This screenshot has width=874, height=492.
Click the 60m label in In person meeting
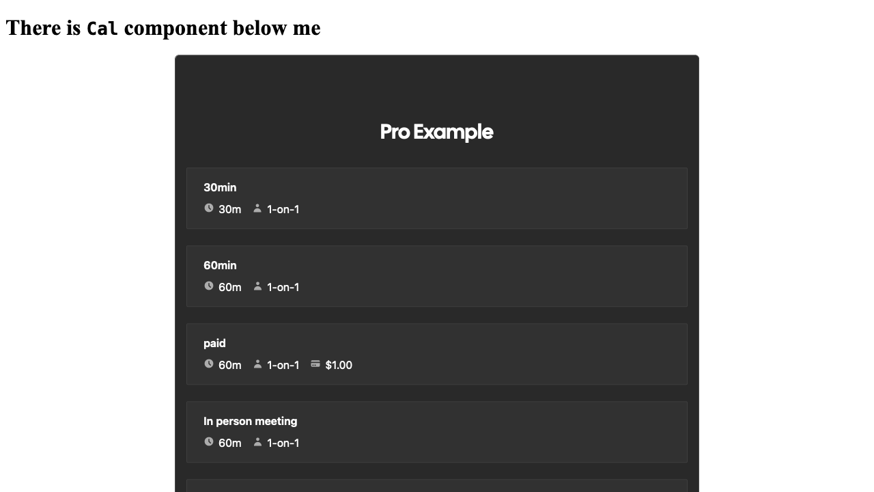coord(229,443)
